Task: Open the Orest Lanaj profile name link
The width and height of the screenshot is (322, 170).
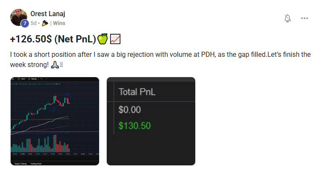Action: 48,14
